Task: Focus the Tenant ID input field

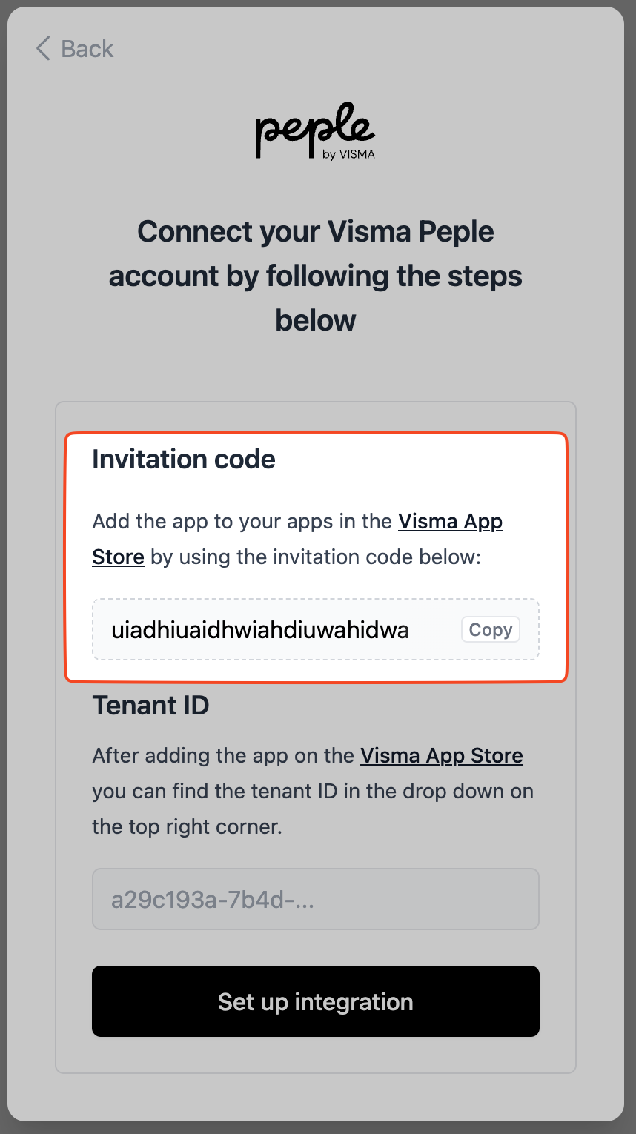Action: 316,900
